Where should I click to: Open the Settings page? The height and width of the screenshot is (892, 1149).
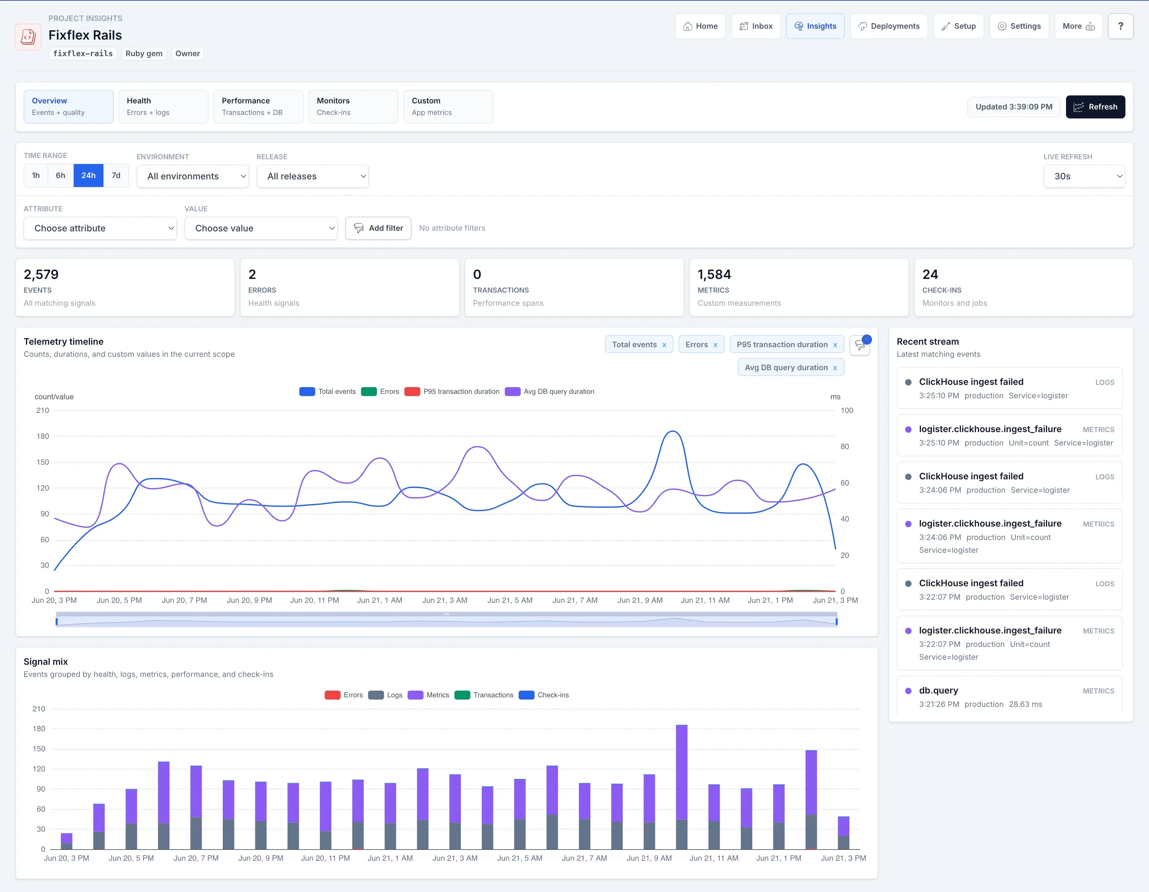[1019, 26]
